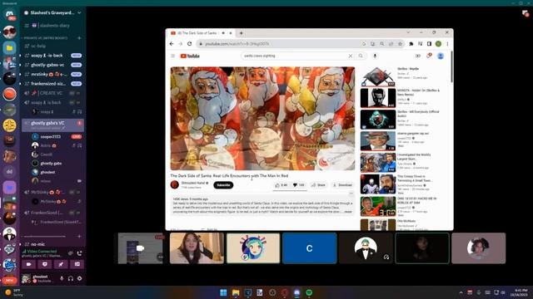The image size is (533, 299).
Task: Click the Video Connected status text
Action: click(42, 251)
